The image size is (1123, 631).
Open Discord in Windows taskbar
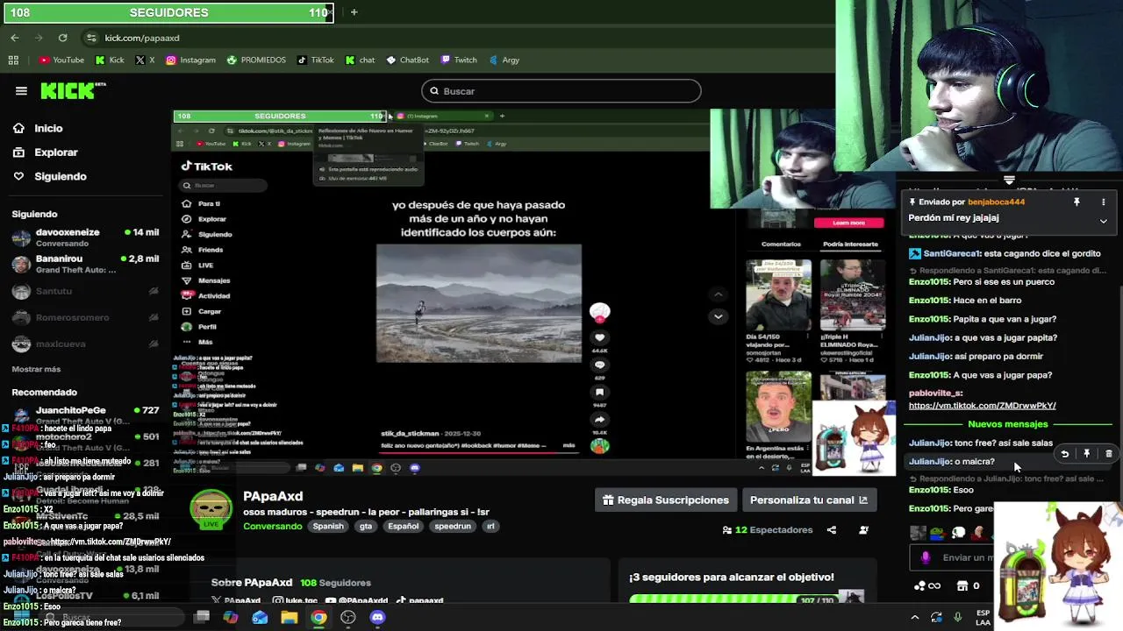point(377,617)
